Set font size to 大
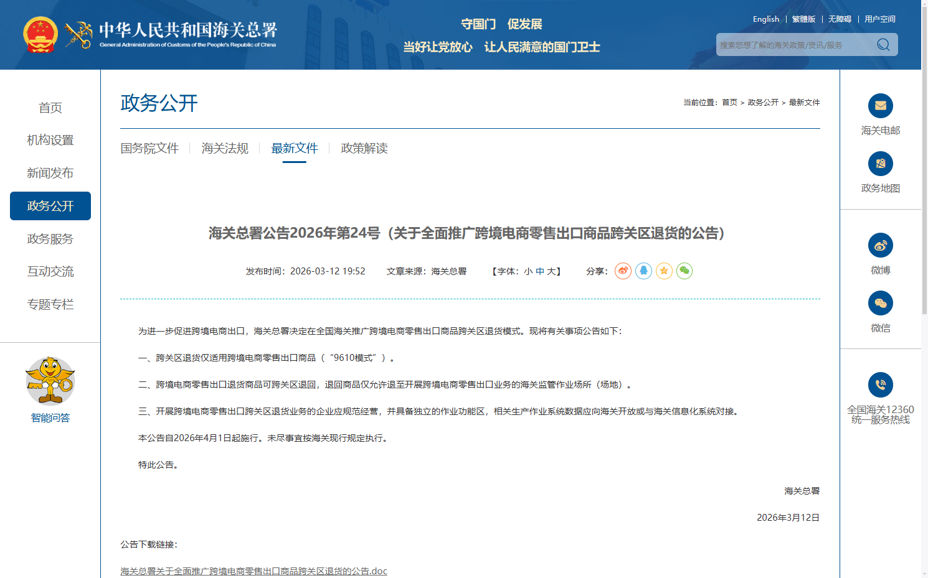Screen dimensions: 928x578 click(x=551, y=271)
